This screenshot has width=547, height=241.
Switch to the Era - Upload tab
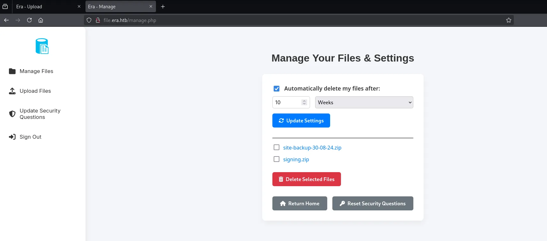[x=45, y=6]
